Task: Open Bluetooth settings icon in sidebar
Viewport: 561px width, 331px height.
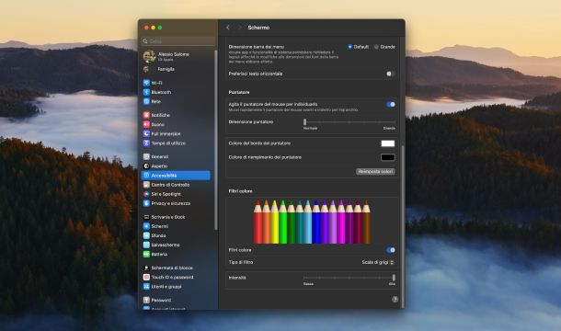Action: click(146, 92)
